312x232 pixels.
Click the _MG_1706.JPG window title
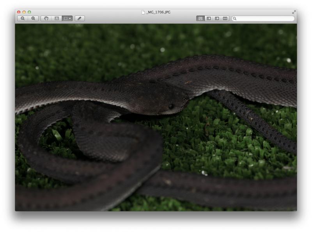pyautogui.click(x=158, y=12)
